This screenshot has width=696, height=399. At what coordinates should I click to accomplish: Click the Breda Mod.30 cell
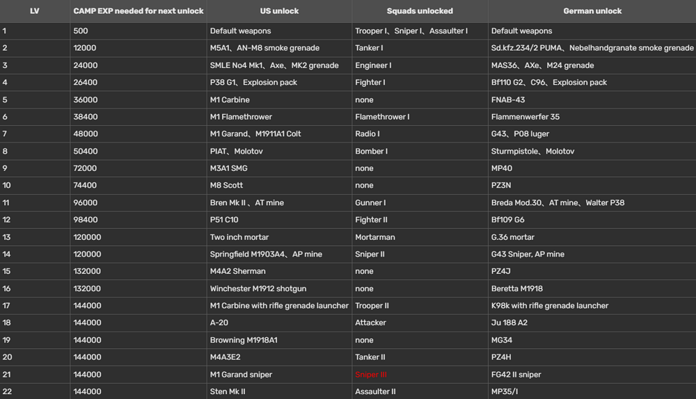pyautogui.click(x=592, y=202)
